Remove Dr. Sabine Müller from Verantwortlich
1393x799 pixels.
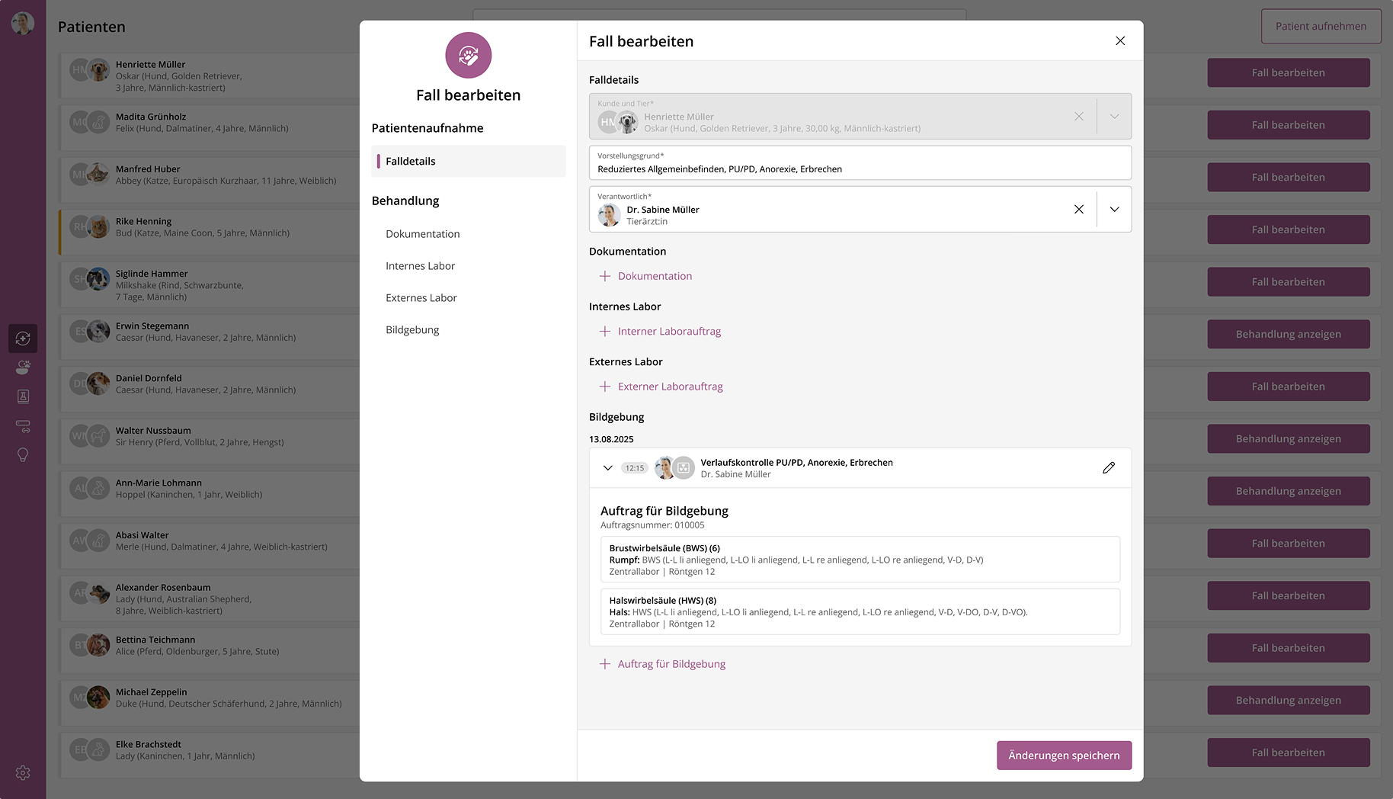pyautogui.click(x=1079, y=210)
